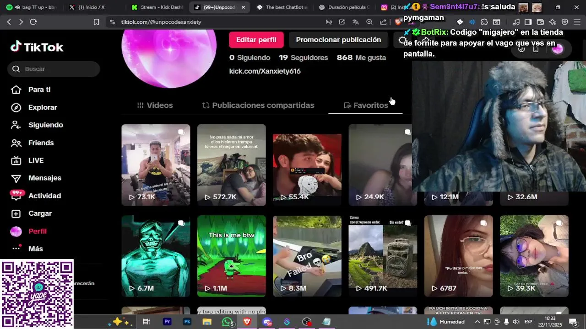The width and height of the screenshot is (586, 329).
Task: Select the 'Videos' profile tab
Action: point(155,105)
